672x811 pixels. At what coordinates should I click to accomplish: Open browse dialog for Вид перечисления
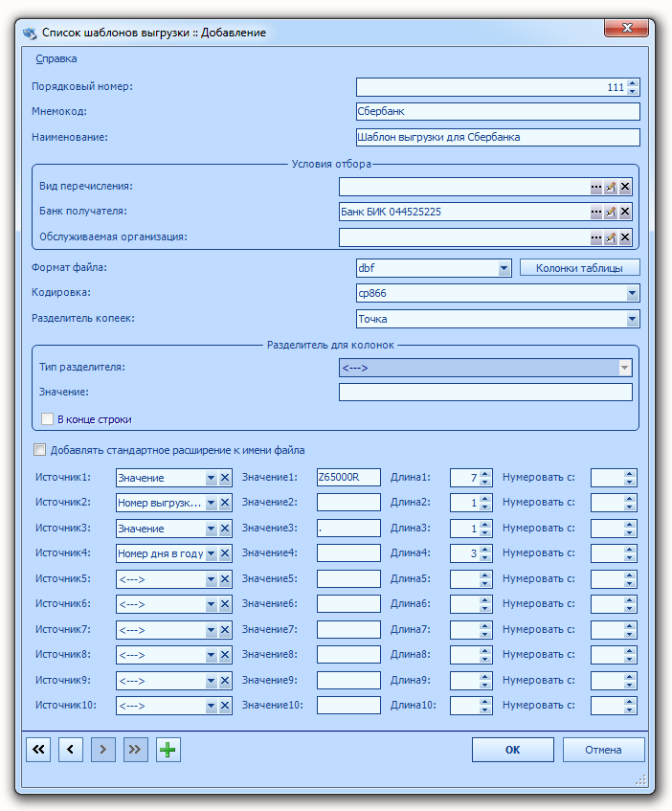click(x=596, y=187)
